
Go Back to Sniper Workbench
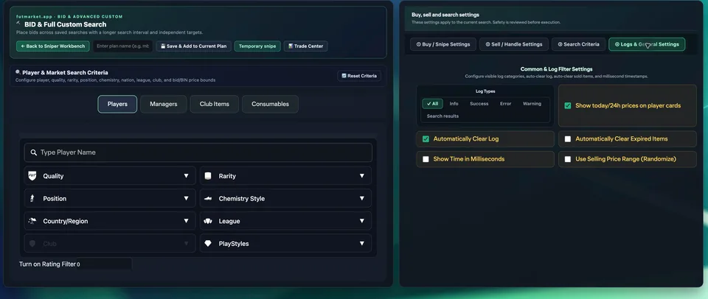pyautogui.click(x=53, y=46)
